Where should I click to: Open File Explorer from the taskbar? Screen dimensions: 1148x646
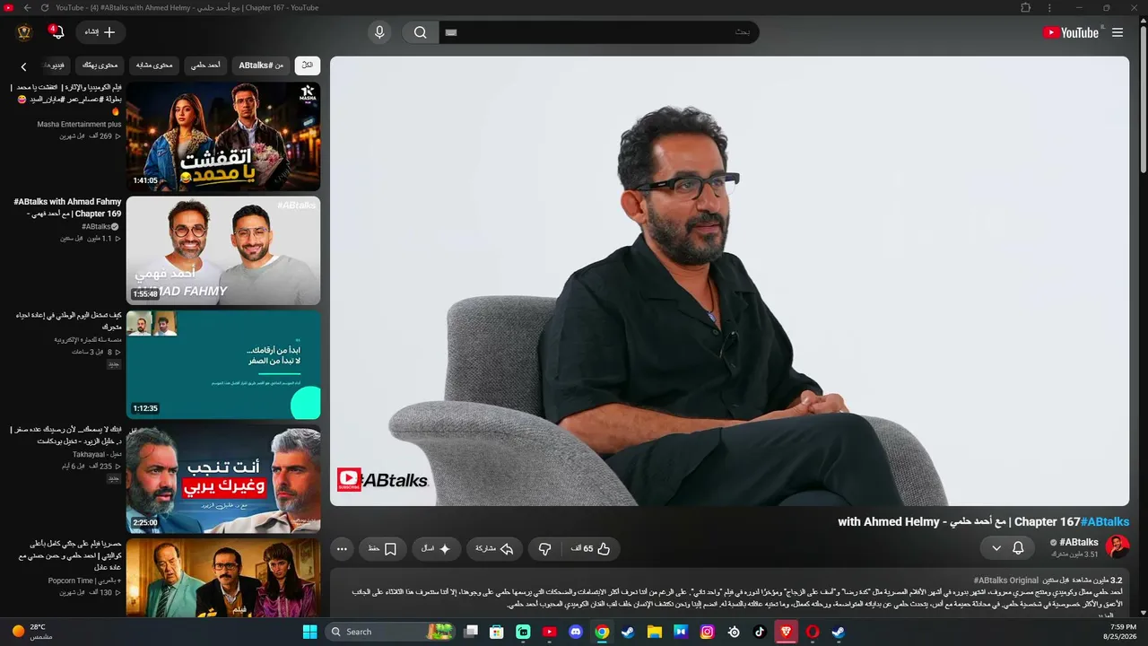click(655, 632)
